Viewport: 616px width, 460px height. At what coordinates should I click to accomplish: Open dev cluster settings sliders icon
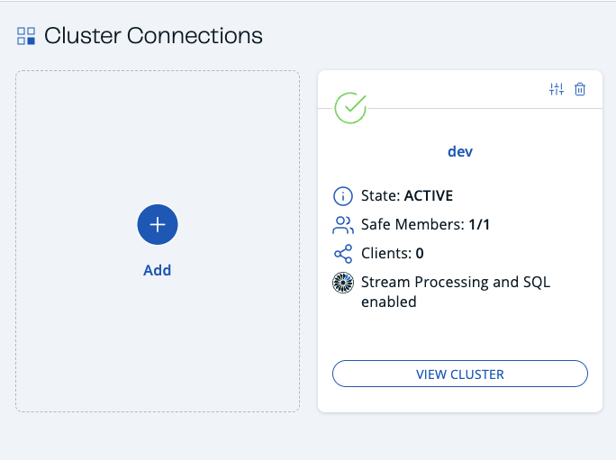click(x=557, y=89)
